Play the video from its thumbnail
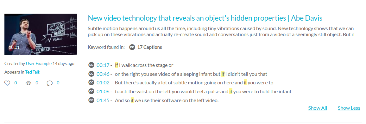Screen dimensions: 366x124 (x=41, y=34)
